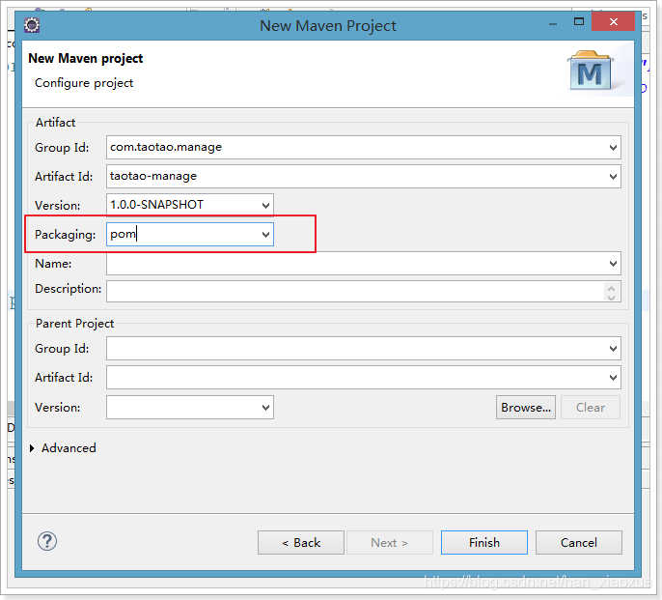Close the New Maven Project dialog
This screenshot has width=662, height=600.
click(x=614, y=21)
